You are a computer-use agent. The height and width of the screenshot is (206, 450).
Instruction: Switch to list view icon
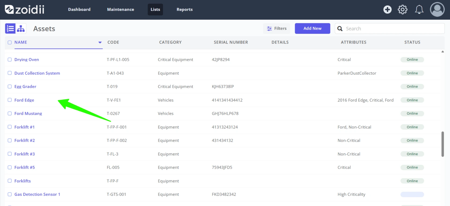coord(10,28)
